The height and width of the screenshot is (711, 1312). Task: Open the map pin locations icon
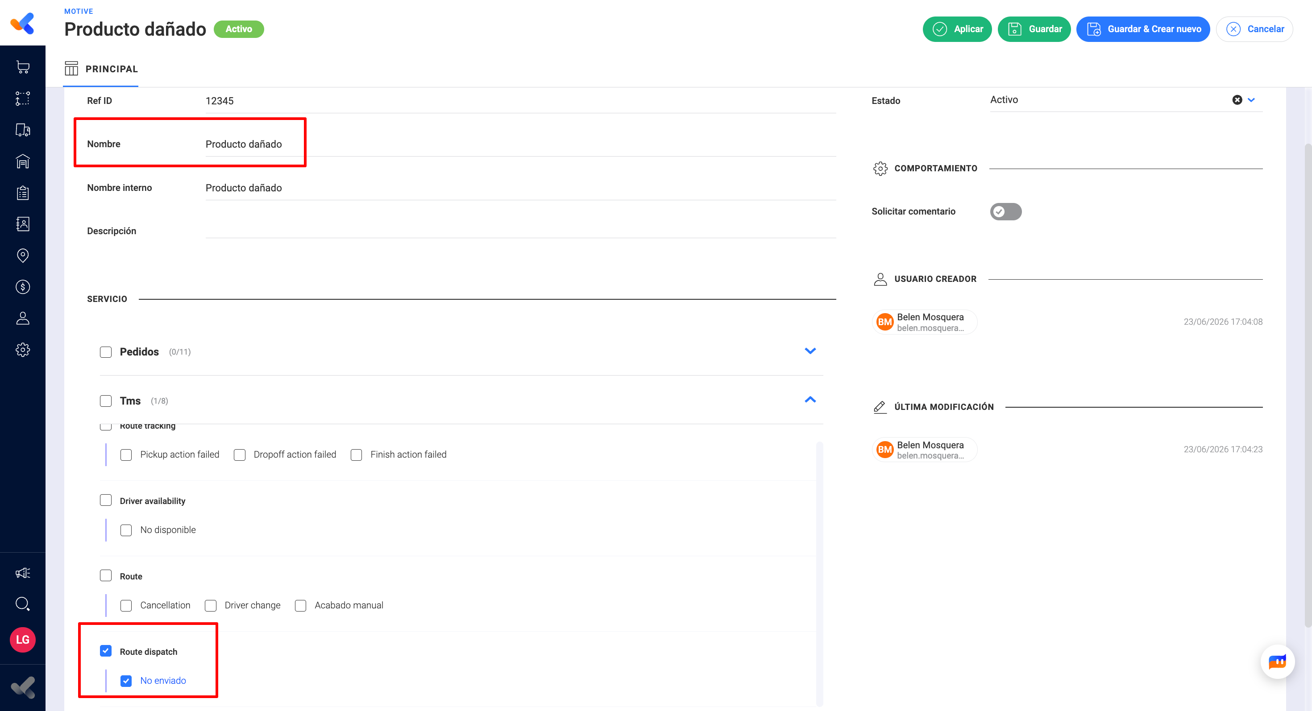point(22,256)
